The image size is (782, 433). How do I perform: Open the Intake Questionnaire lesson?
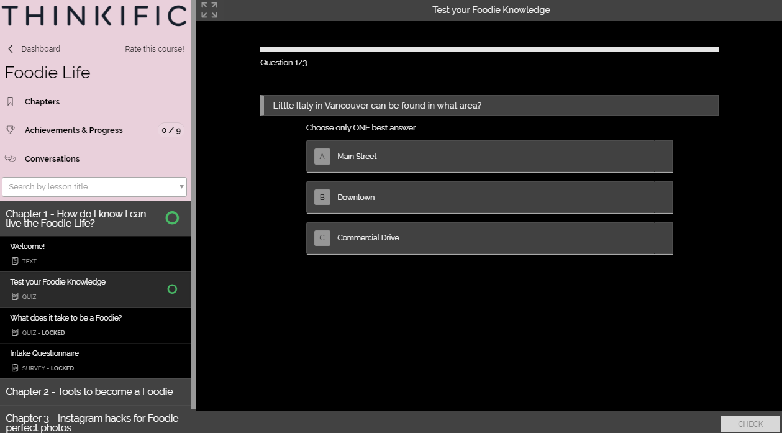coord(96,361)
